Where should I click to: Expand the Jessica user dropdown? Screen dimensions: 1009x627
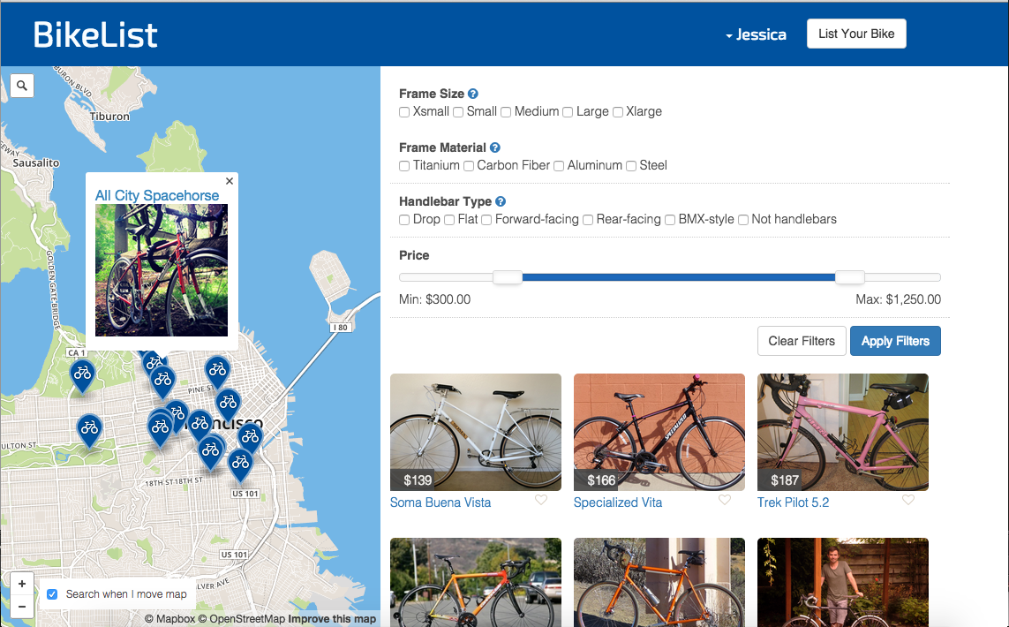[x=757, y=34]
